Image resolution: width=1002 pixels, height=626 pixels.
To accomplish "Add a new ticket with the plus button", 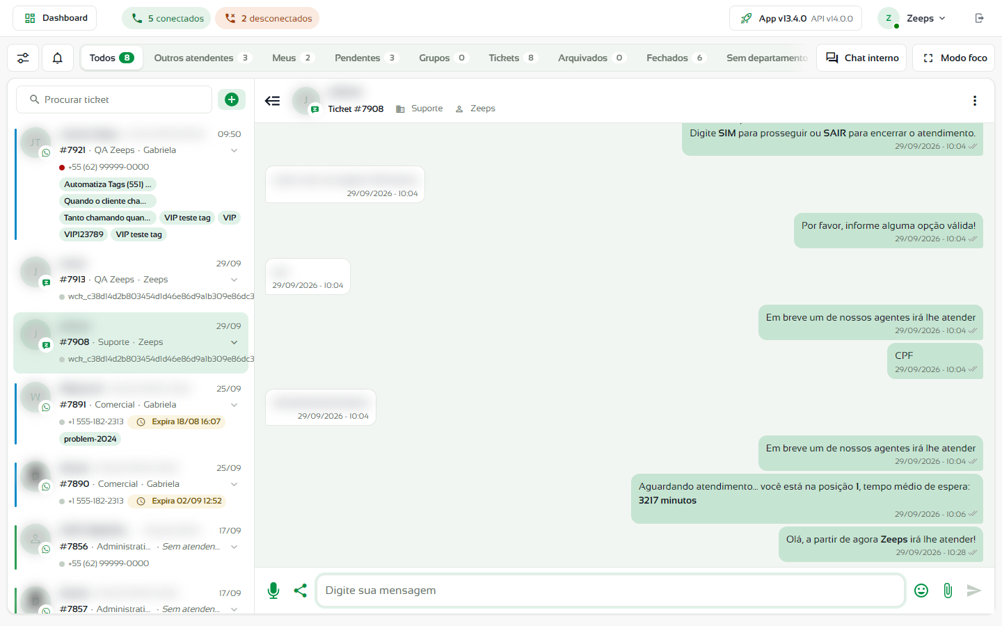I will [232, 99].
